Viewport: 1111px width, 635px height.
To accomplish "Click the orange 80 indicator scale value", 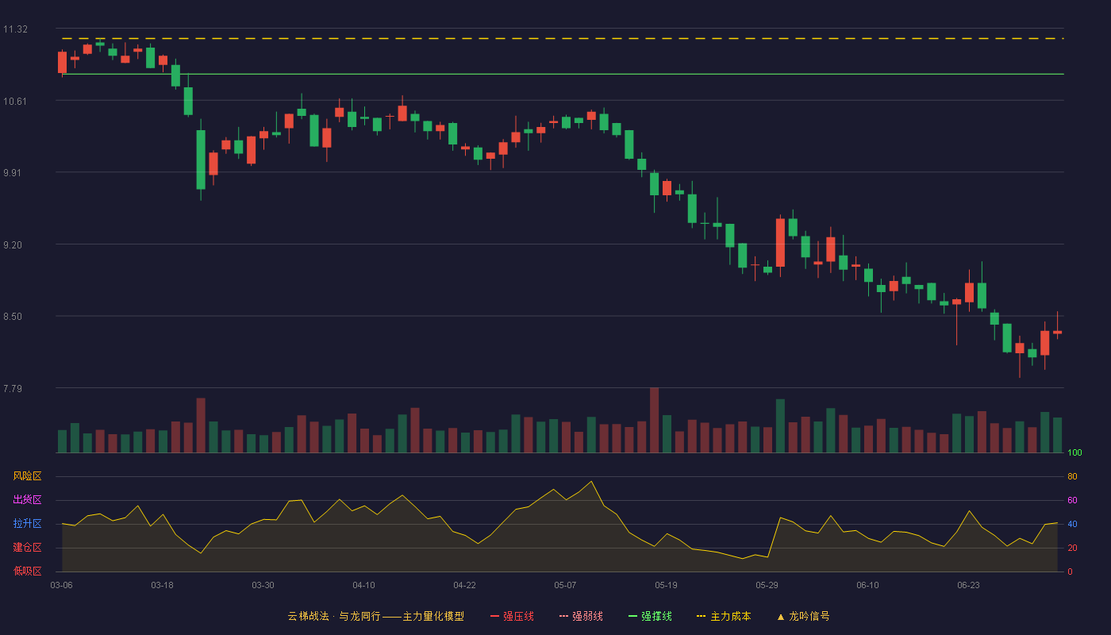I will coord(1072,476).
